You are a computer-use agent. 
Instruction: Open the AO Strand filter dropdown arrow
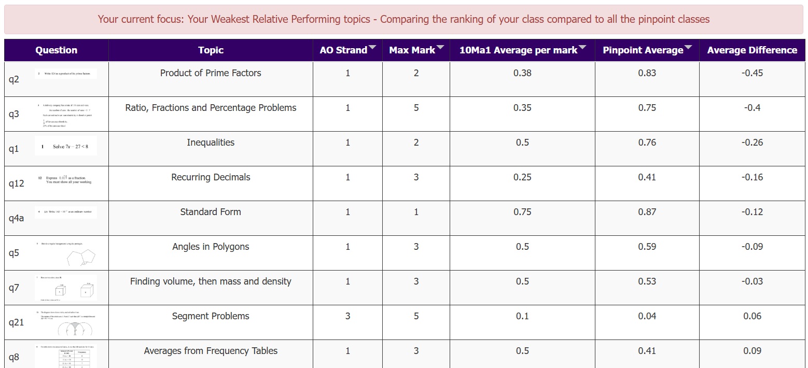click(372, 48)
